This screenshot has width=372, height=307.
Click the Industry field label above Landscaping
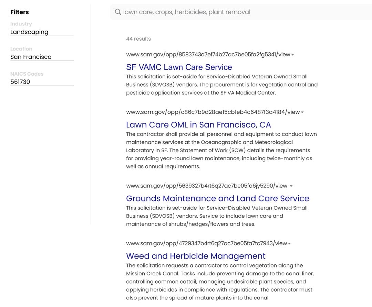(x=21, y=24)
